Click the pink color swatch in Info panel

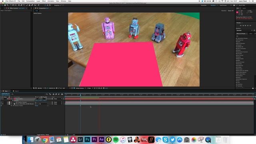(x=237, y=12)
